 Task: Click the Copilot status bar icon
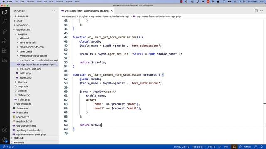click(x=234, y=147)
